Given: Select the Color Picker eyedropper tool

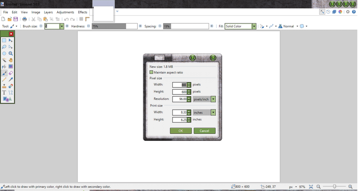Looking at the screenshot, I should pyautogui.click(x=11, y=80).
